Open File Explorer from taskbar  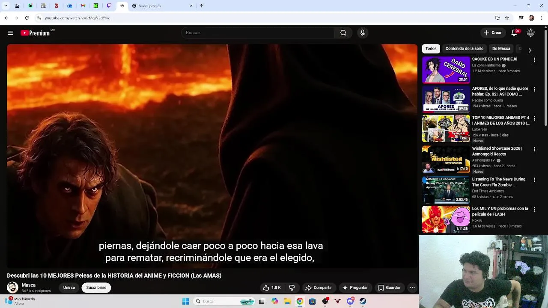(287, 302)
